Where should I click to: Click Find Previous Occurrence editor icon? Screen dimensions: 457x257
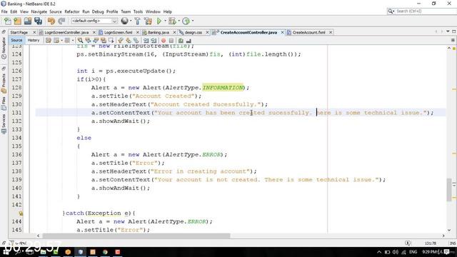pyautogui.click(x=88, y=41)
